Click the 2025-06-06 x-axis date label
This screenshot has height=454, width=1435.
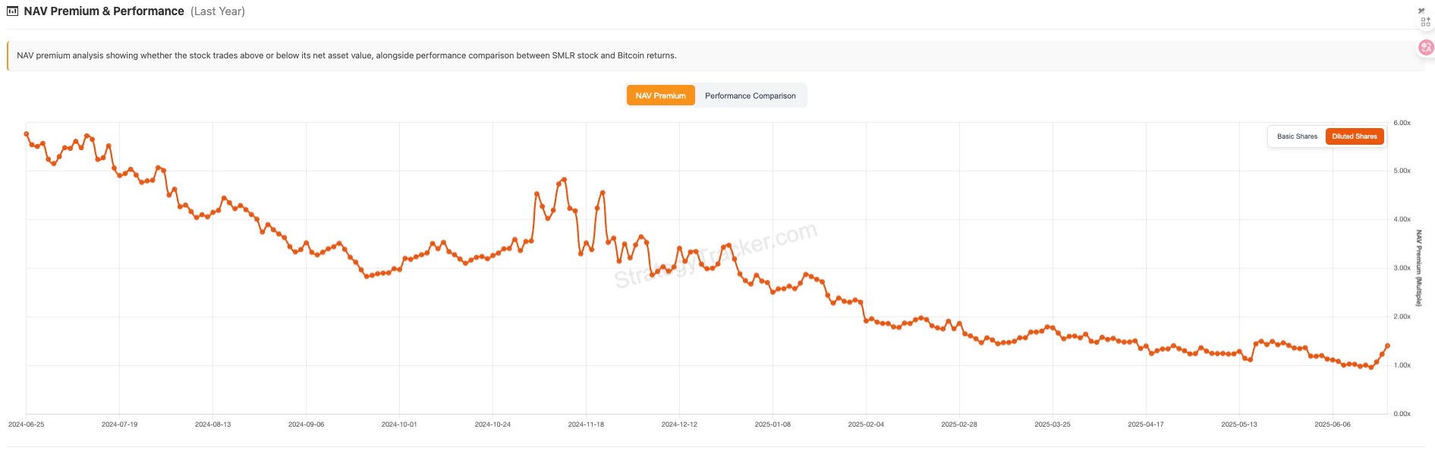pos(1333,424)
